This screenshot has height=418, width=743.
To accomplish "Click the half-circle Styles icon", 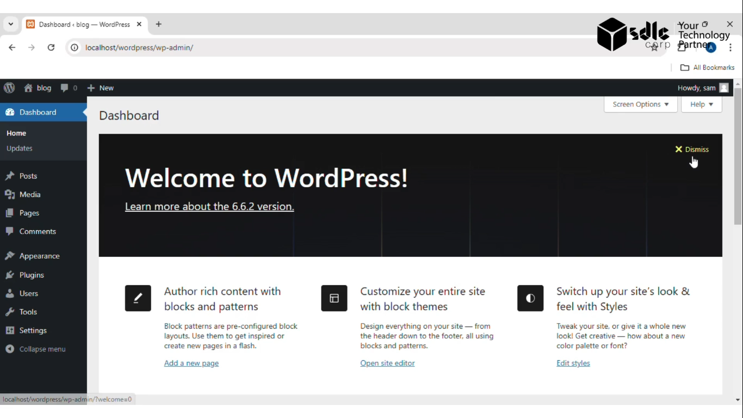I will tap(530, 298).
